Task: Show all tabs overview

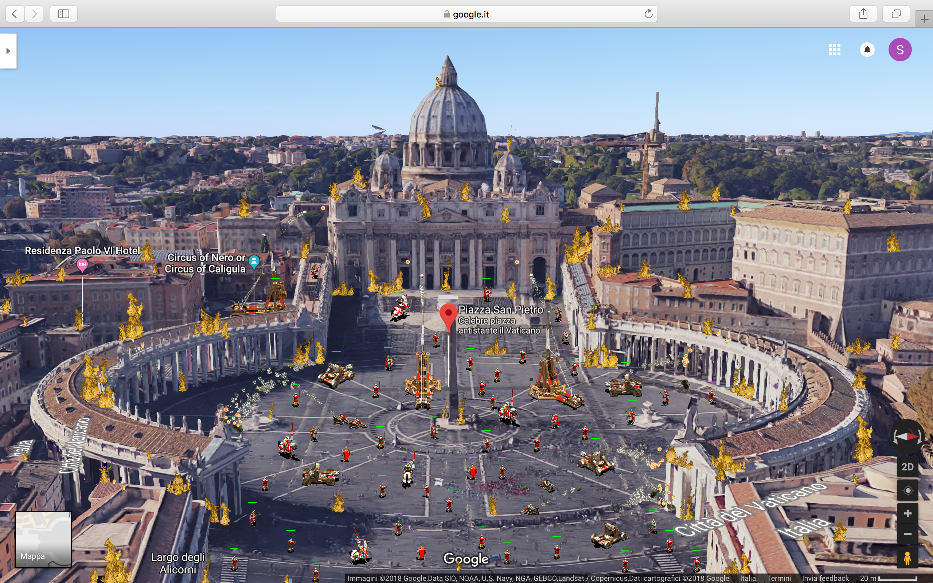Action: coord(896,14)
